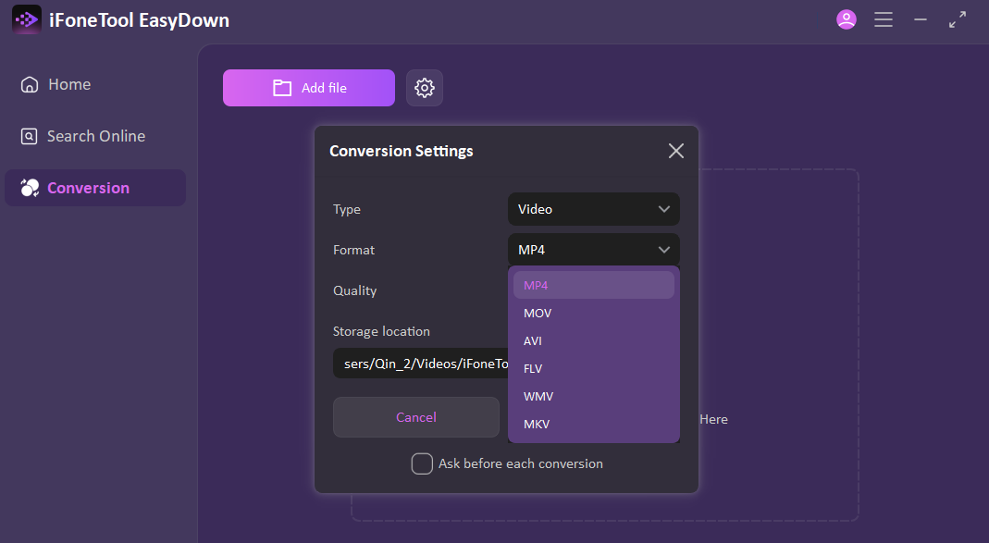Open the hamburger menu in title bar

pyautogui.click(x=884, y=19)
